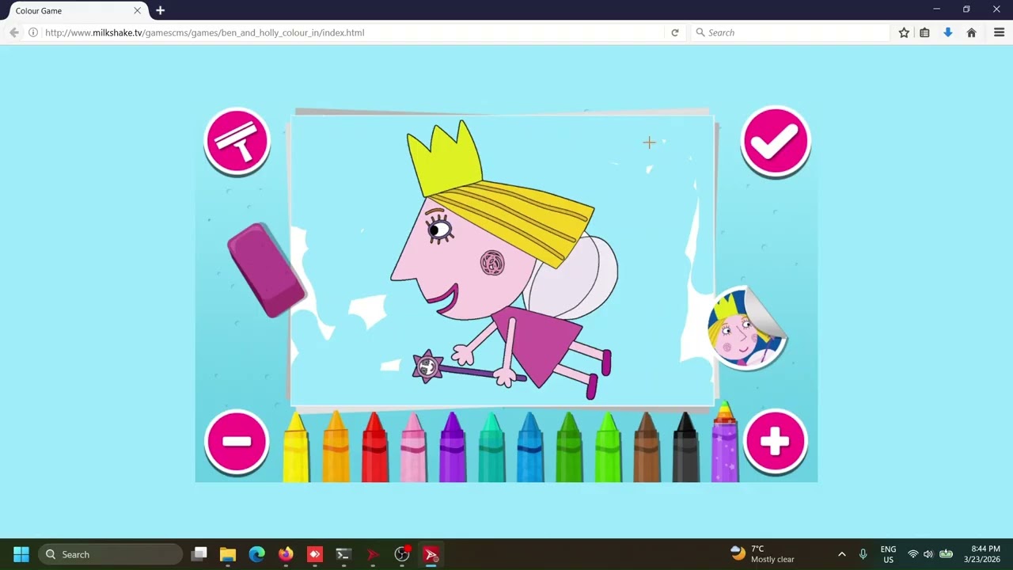
Task: Choose the purple crayon
Action: [x=452, y=447]
